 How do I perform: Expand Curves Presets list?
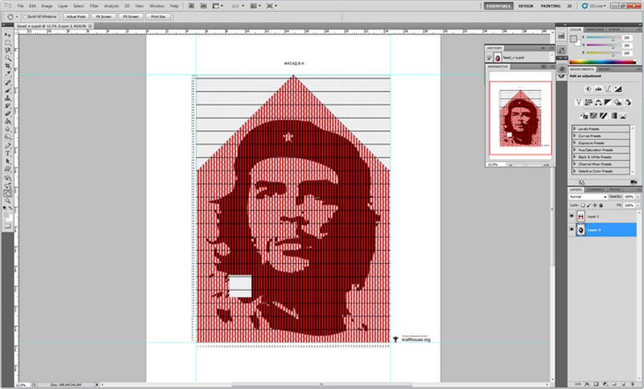[x=575, y=136]
